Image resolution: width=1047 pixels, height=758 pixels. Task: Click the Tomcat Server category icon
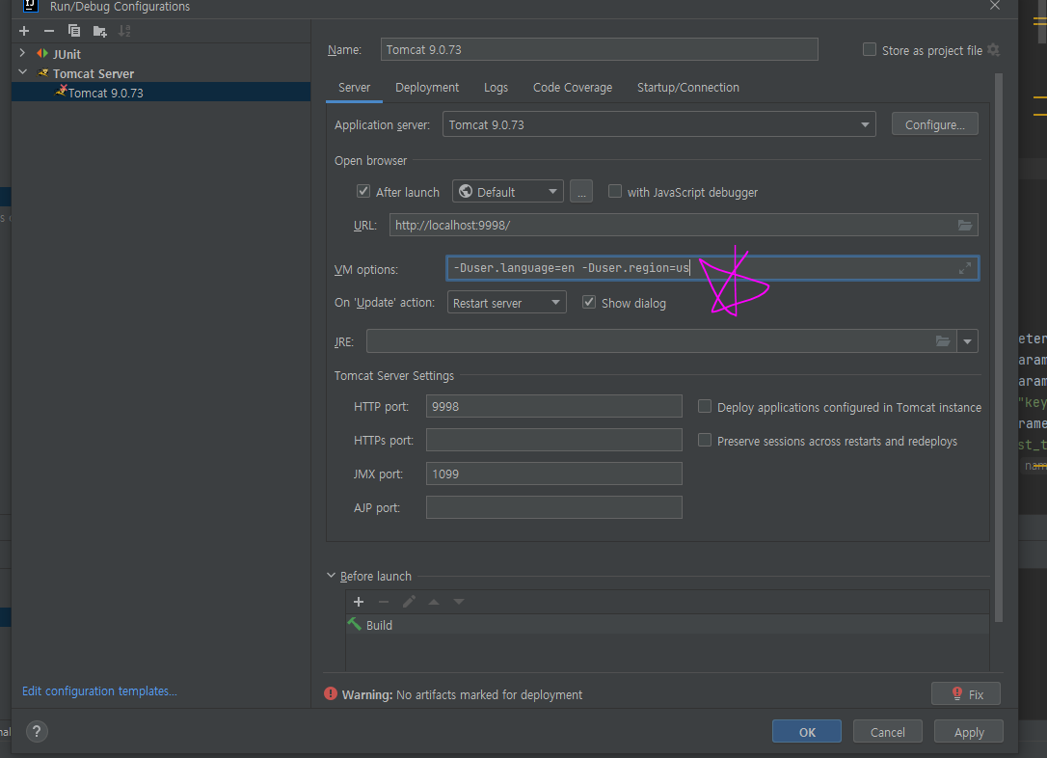click(42, 72)
